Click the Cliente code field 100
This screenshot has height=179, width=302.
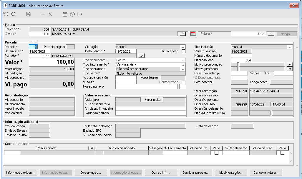pos(39,34)
